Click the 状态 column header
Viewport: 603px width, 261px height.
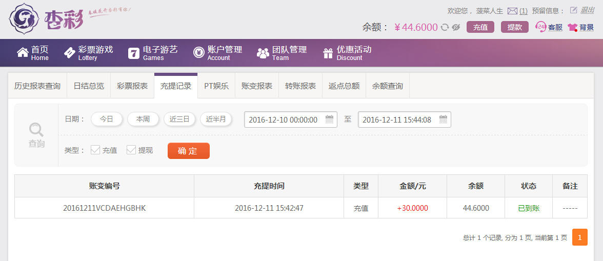[529, 186]
